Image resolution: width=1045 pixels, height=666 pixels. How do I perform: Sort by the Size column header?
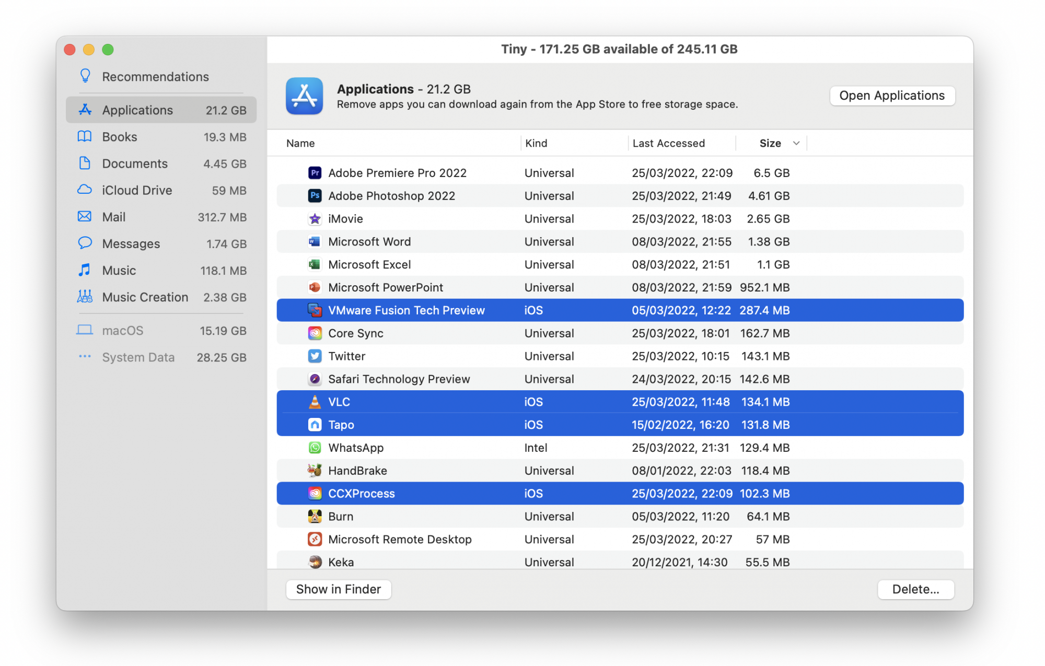coord(770,143)
